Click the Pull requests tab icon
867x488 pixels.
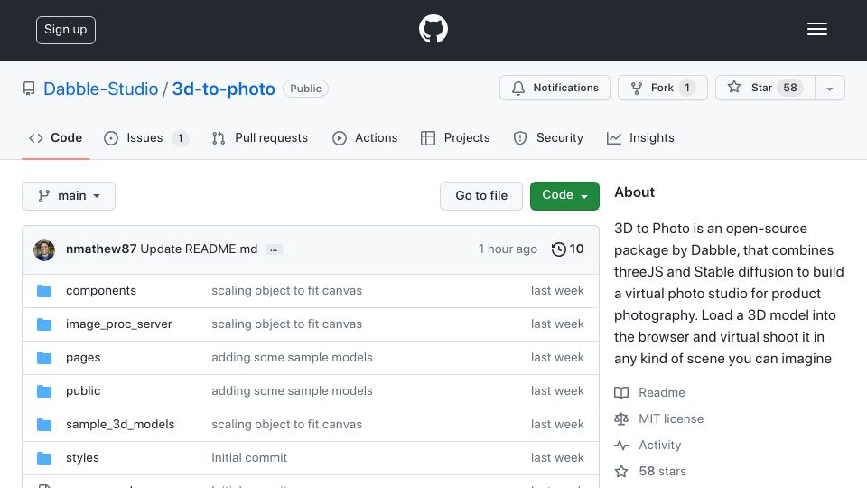click(219, 138)
